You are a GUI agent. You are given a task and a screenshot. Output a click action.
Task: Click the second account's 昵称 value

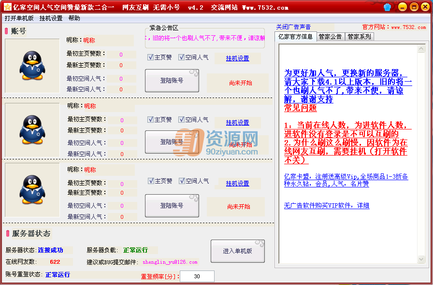90,106
